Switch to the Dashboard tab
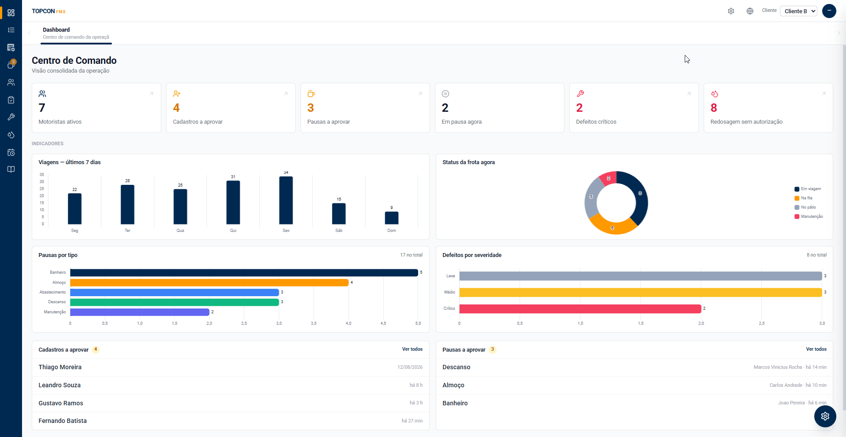 tap(76, 33)
